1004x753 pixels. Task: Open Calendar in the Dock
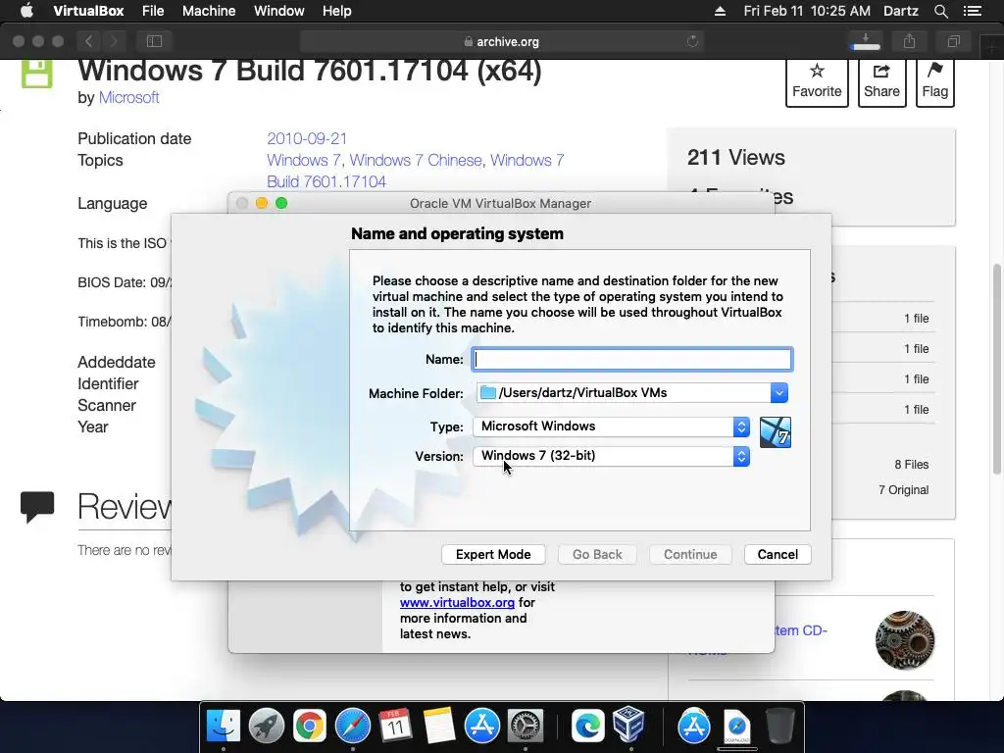coord(395,727)
